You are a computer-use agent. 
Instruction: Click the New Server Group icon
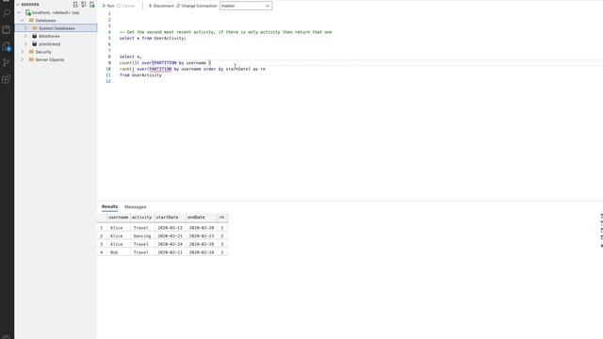pos(84,4)
